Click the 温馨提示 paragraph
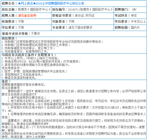Image resolution: width=148 pixels, height=140 pixels. (x=74, y=122)
